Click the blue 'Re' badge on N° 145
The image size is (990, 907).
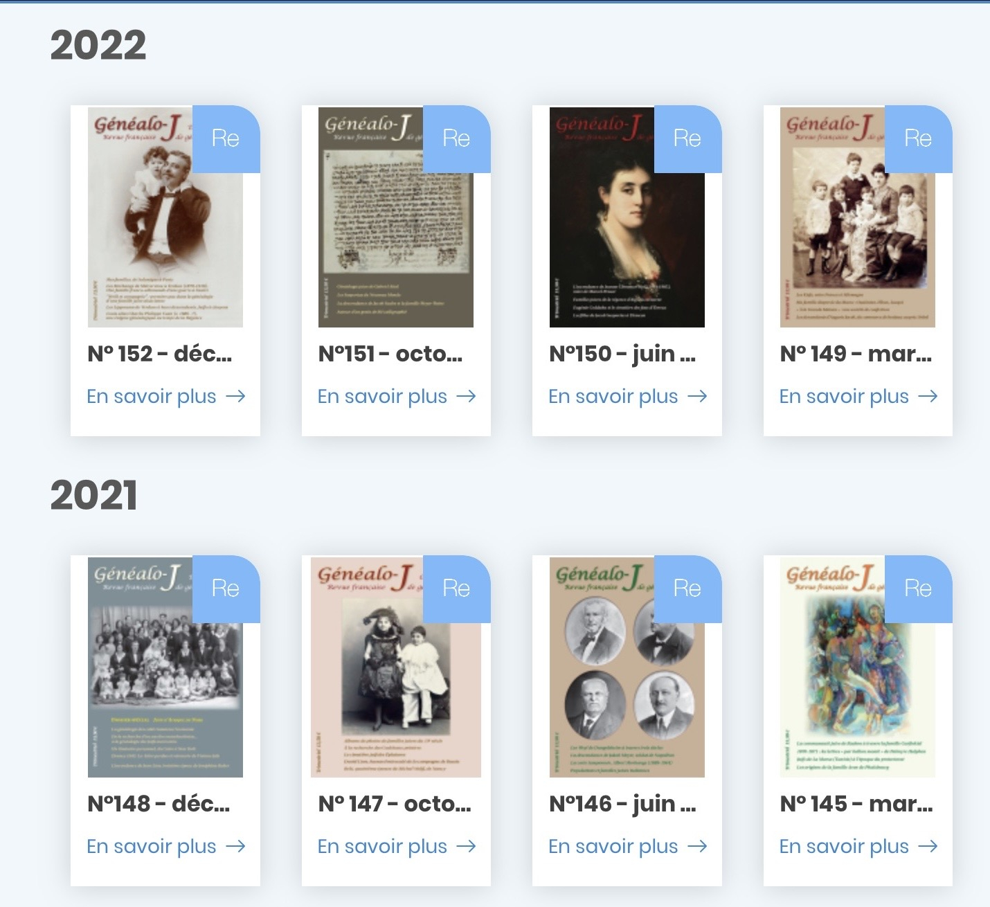tap(919, 589)
